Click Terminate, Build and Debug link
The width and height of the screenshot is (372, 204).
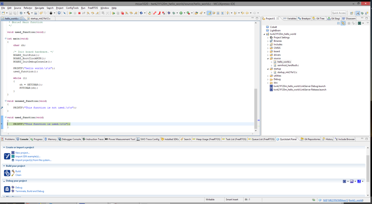[30, 191]
